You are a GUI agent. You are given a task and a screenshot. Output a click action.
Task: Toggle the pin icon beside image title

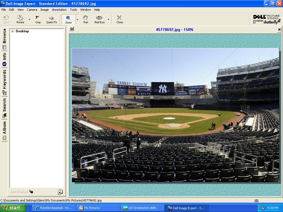(72, 29)
